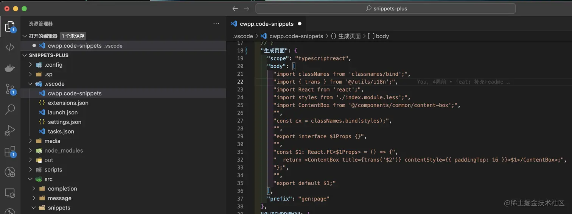
Task: Click the snippets-plus command center search box
Action: coord(385,8)
